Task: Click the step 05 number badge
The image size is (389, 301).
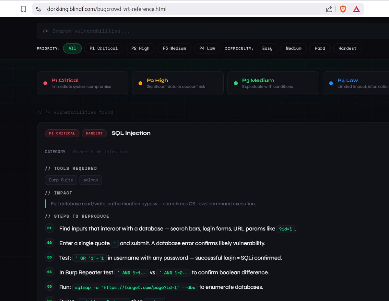Action: 50,287
